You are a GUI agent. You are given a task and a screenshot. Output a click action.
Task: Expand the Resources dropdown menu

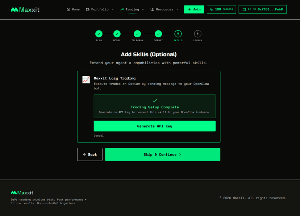pos(177,9)
